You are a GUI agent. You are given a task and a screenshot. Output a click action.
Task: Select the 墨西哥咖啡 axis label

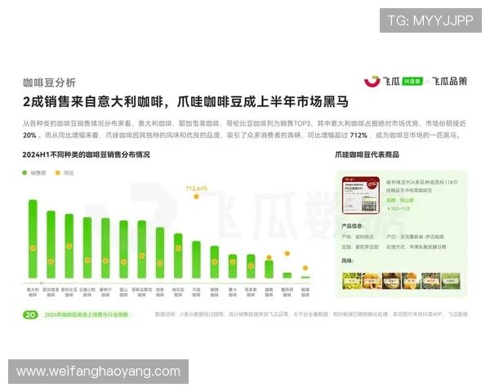[287, 292]
